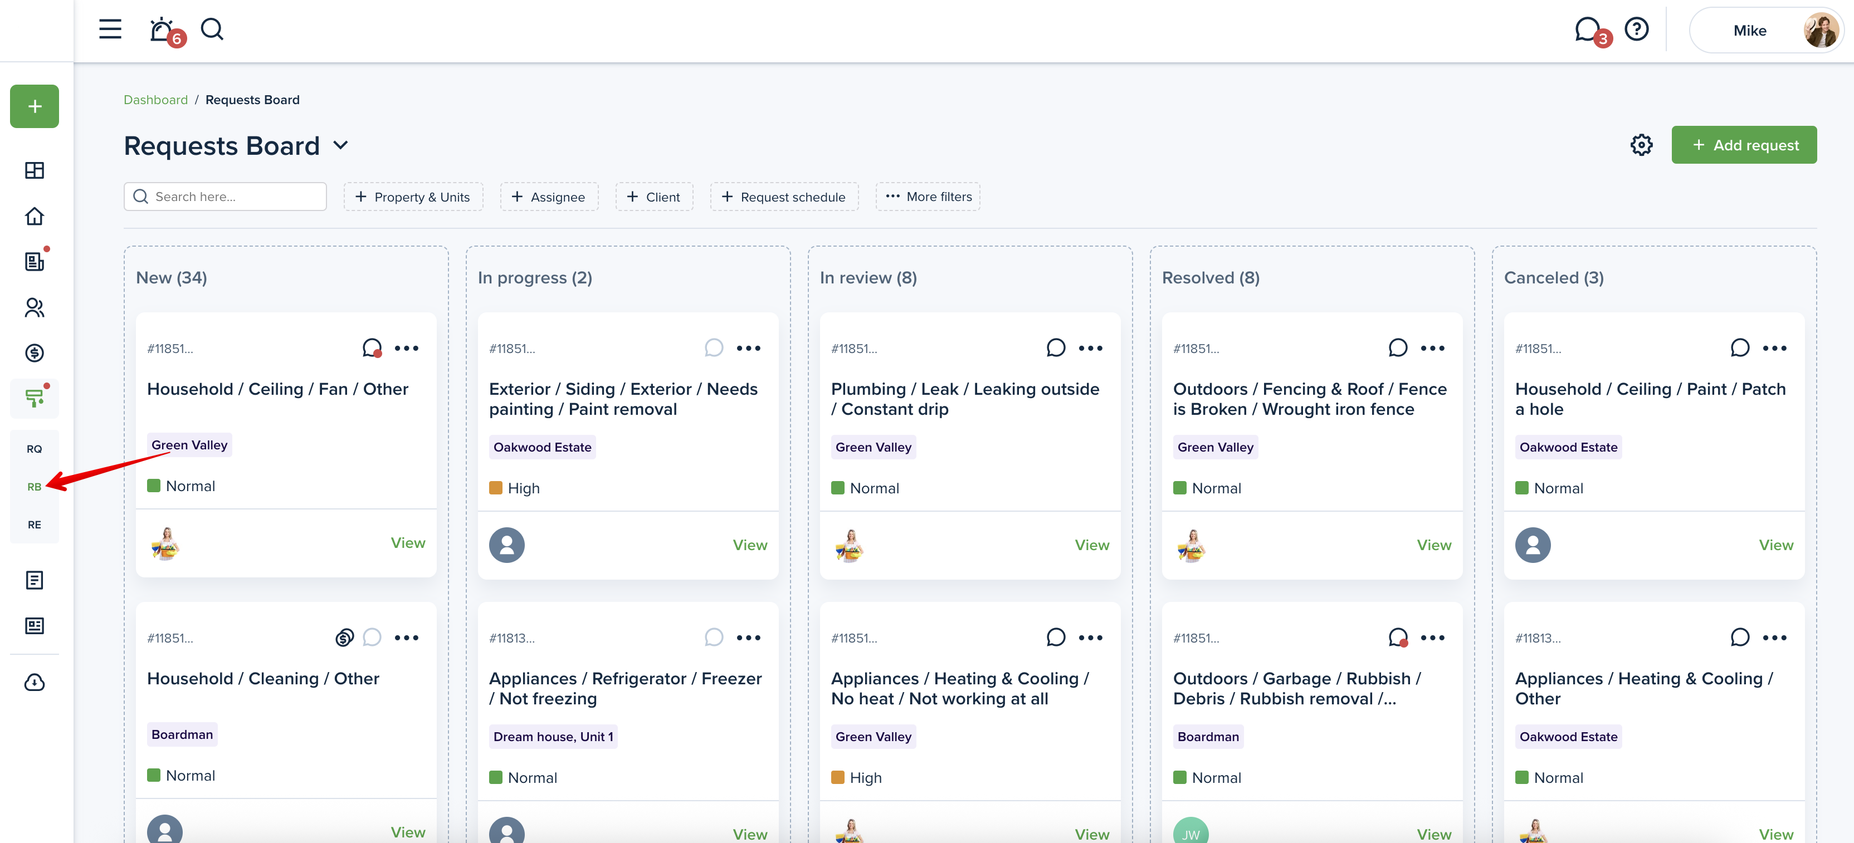Open the Assignee filter dropdown
This screenshot has width=1854, height=843.
(548, 197)
